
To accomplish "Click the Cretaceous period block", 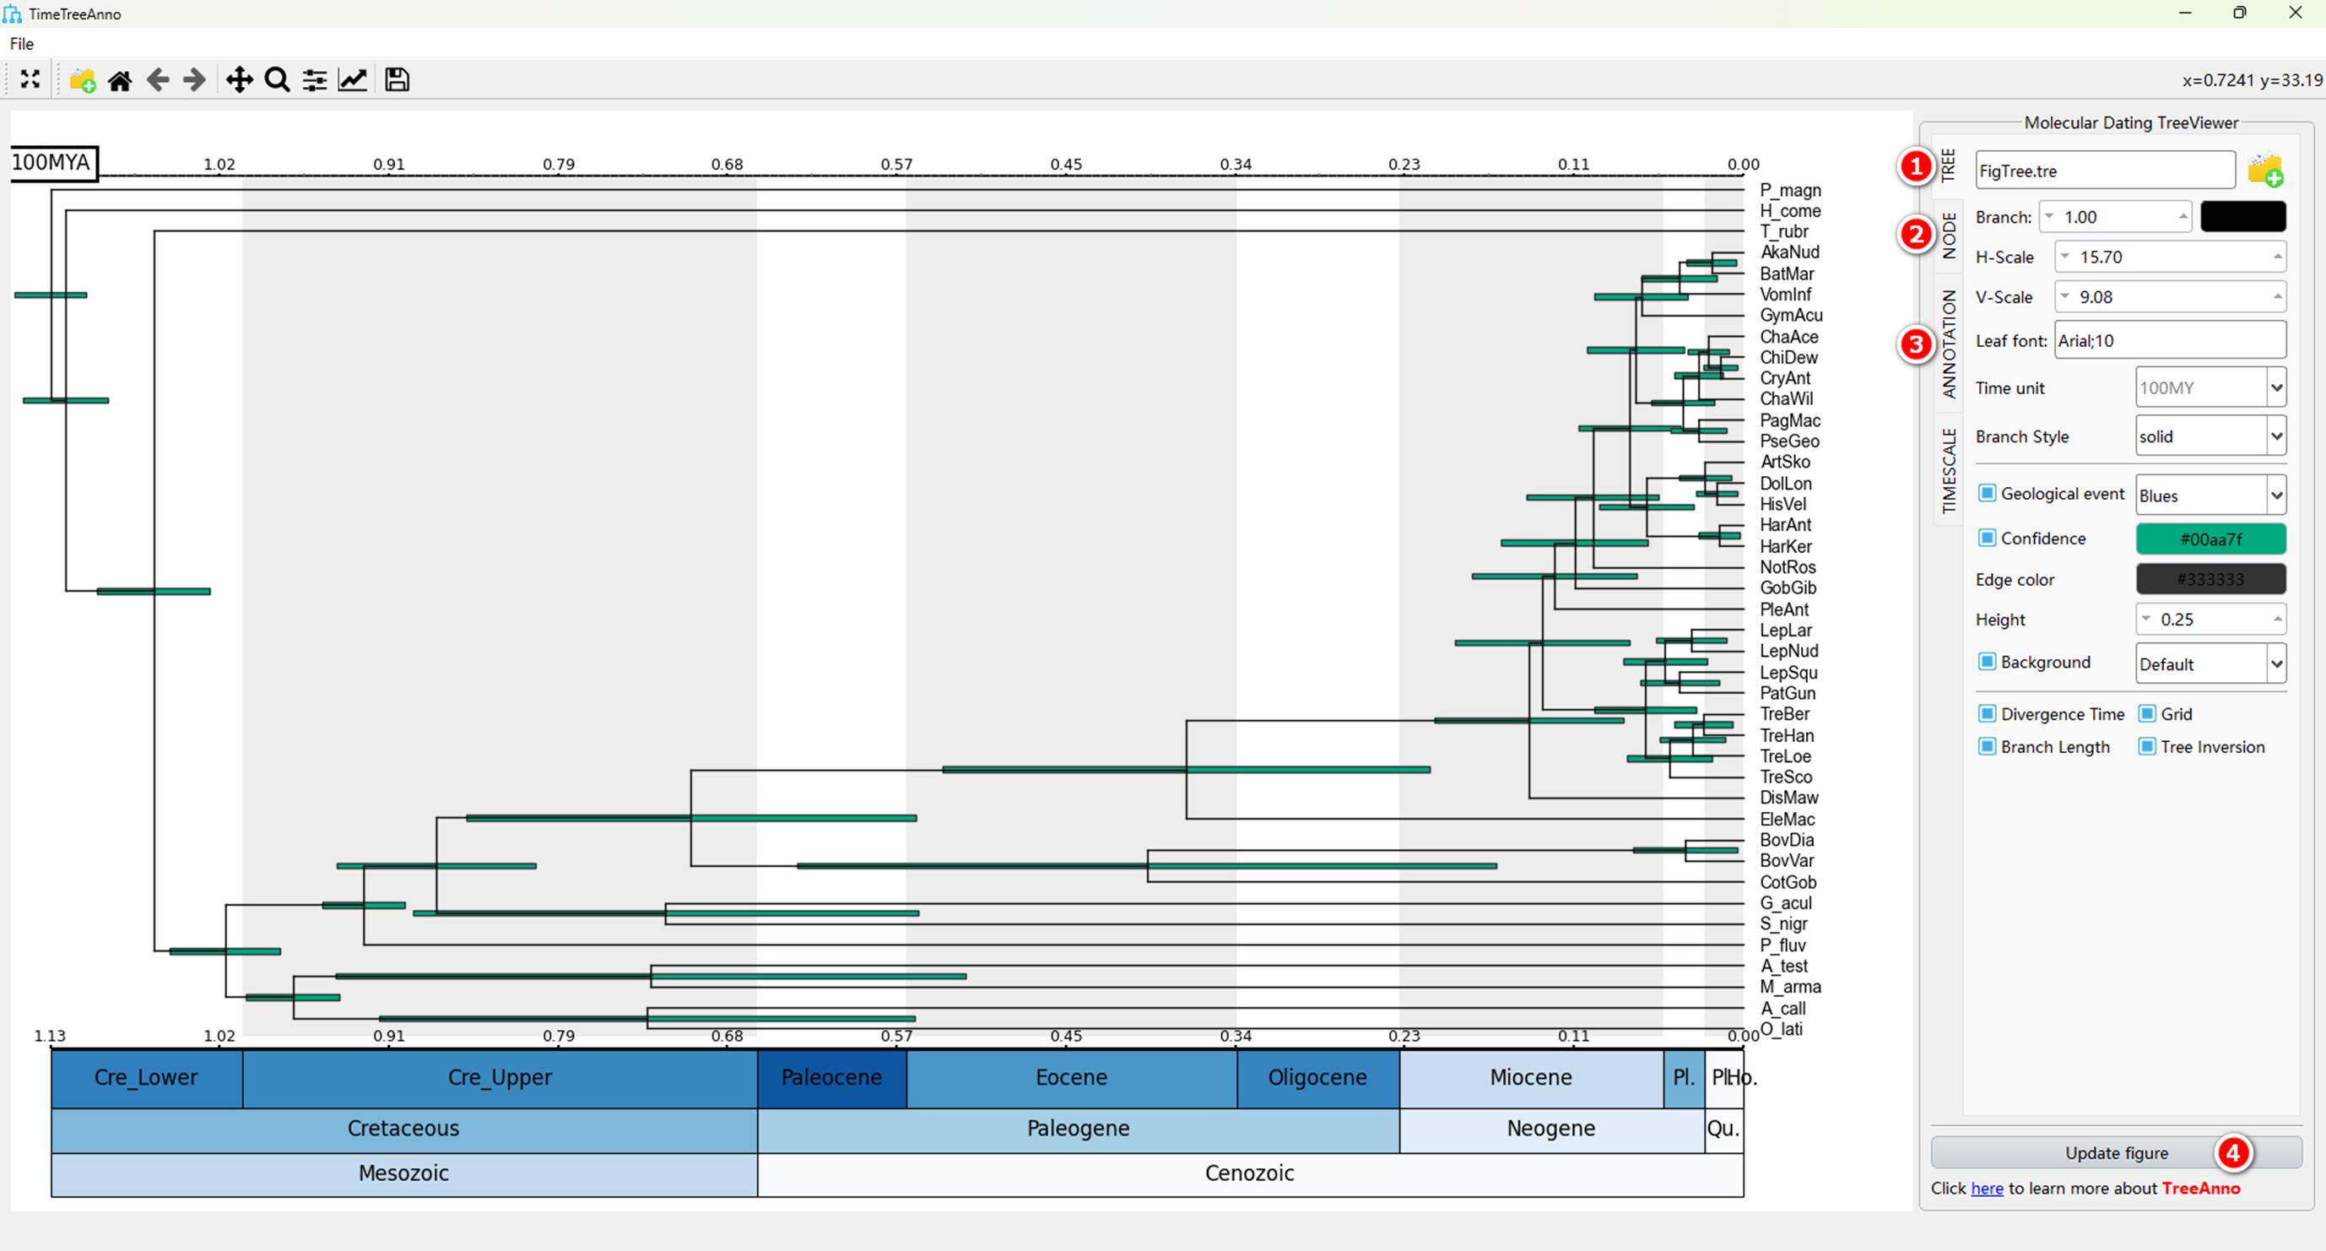I will [403, 1129].
